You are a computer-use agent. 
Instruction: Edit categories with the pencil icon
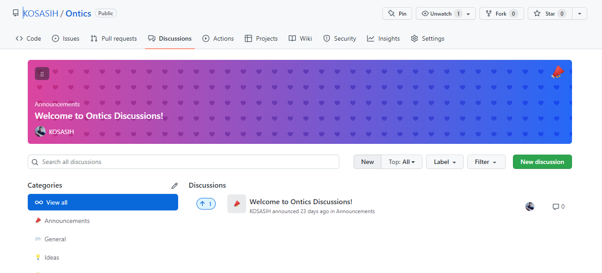(x=175, y=185)
